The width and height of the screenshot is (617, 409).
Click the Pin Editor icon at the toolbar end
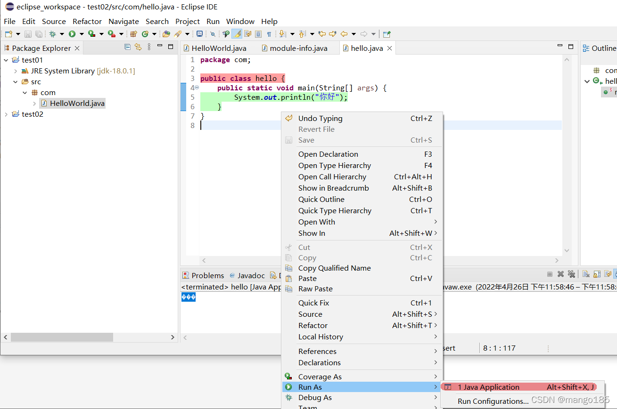(x=387, y=34)
